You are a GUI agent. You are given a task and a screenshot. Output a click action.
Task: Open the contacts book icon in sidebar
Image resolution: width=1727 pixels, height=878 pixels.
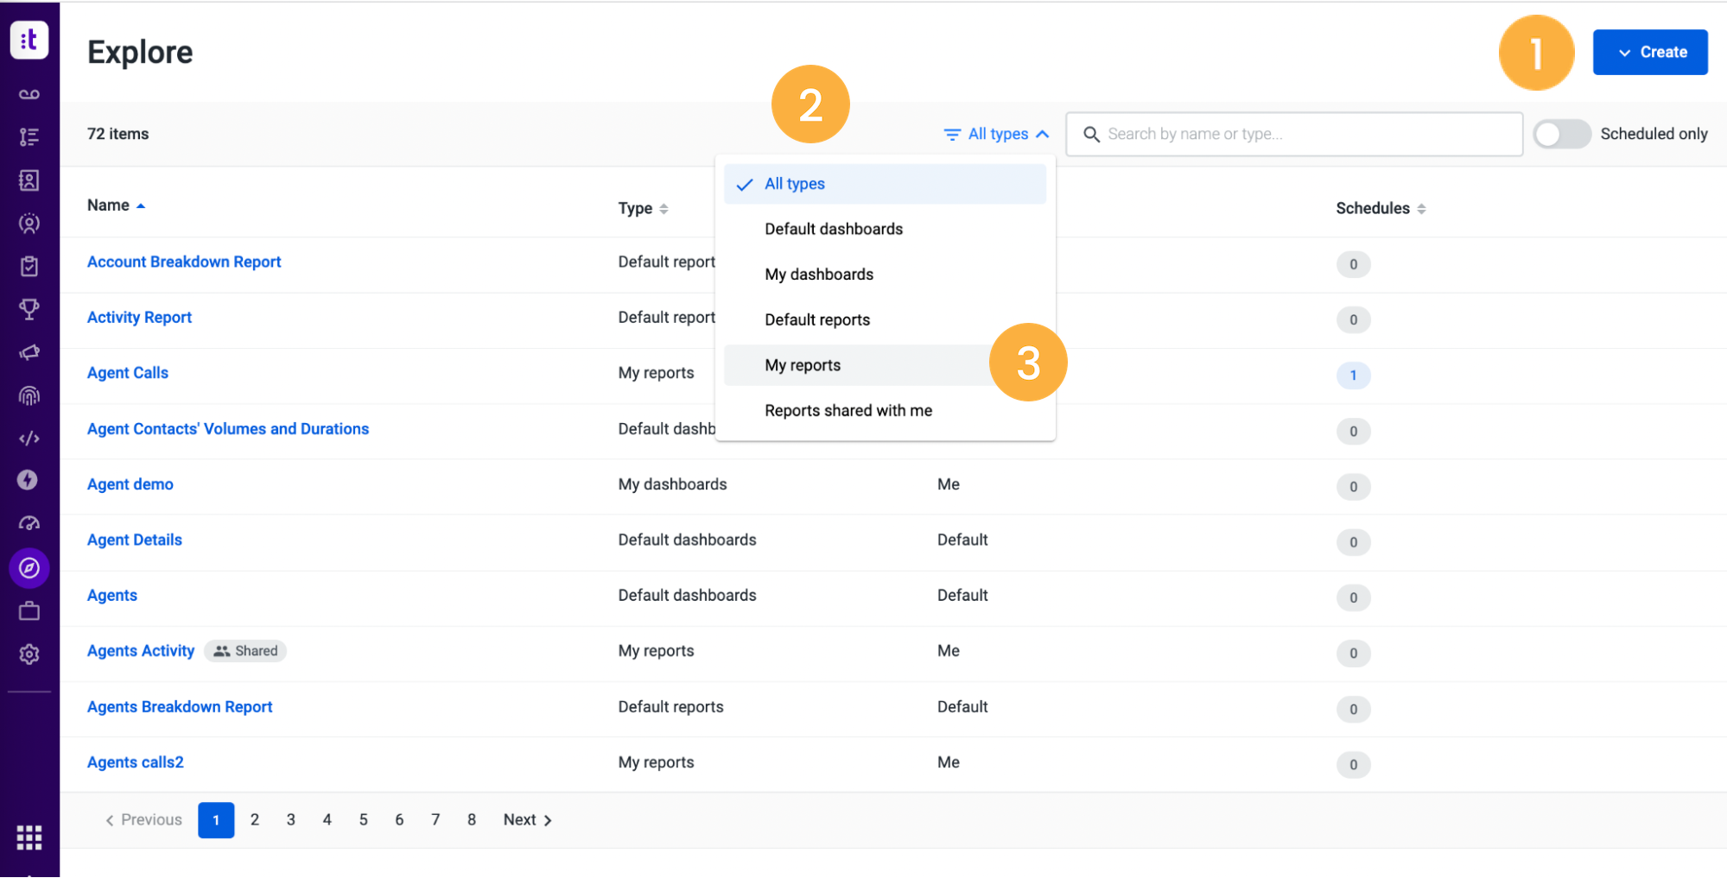click(x=29, y=180)
